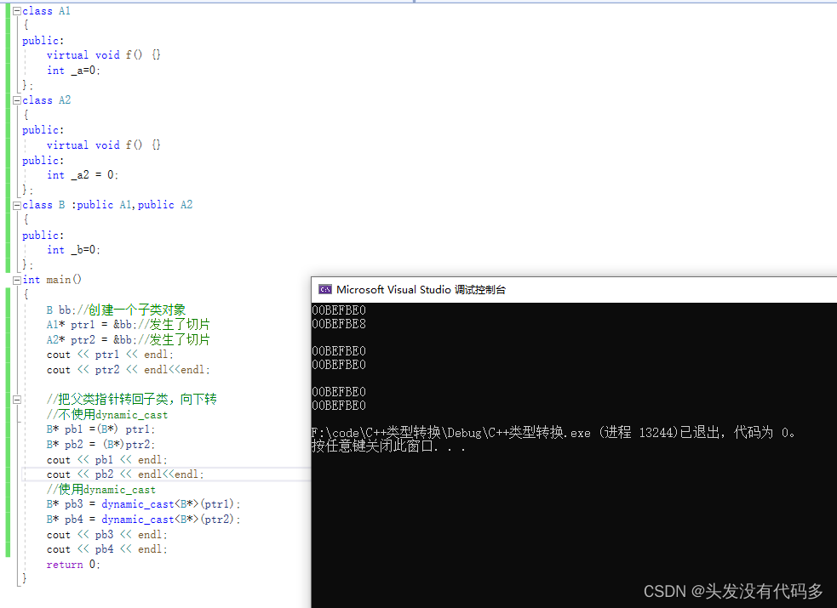Click the first 00BEFBE0 output line

coord(338,310)
